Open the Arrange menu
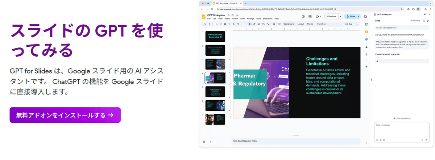This screenshot has height=160, width=435. click(250, 18)
